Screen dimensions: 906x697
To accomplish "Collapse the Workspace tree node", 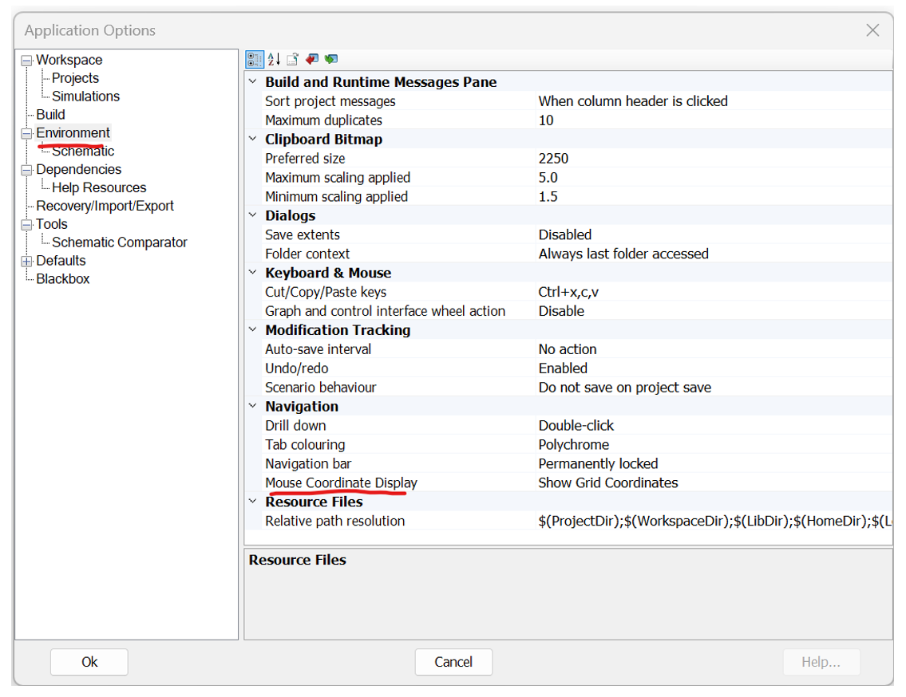I will click(x=27, y=61).
